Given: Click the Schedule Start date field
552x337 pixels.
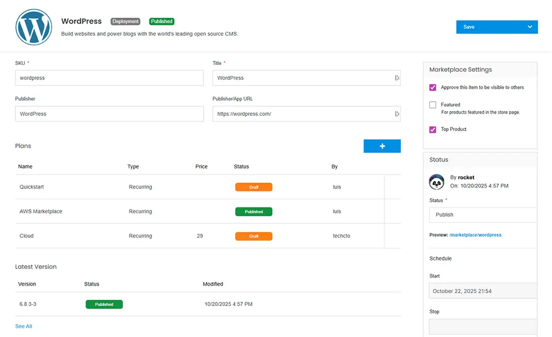Looking at the screenshot, I should 483,291.
